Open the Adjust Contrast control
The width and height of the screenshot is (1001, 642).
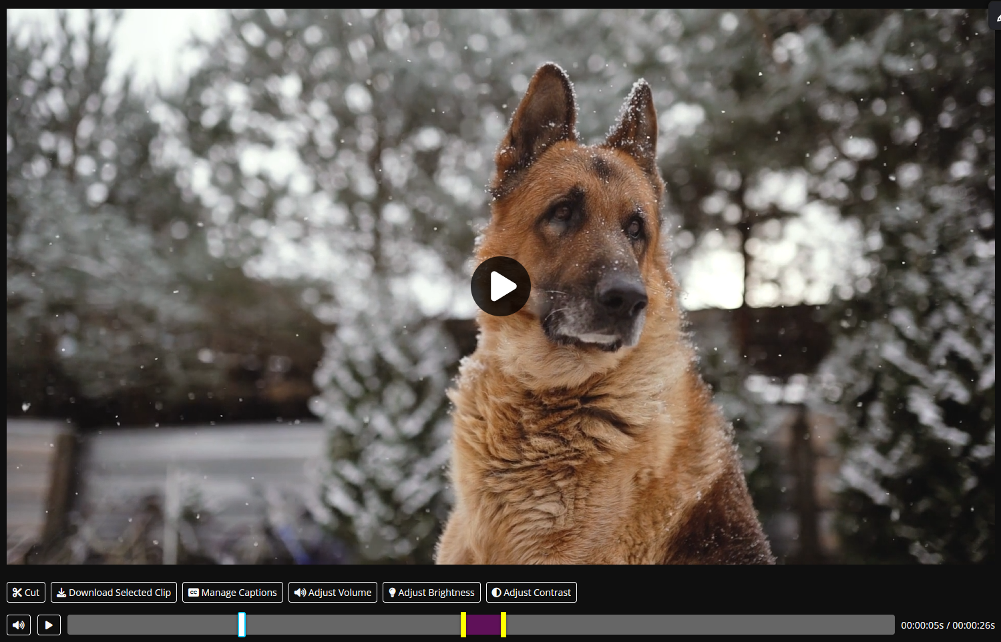pyautogui.click(x=532, y=593)
